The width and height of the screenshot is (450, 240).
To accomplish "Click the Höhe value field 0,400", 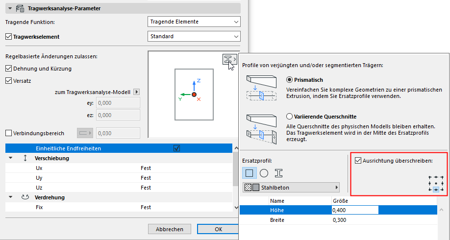I will click(x=354, y=210).
